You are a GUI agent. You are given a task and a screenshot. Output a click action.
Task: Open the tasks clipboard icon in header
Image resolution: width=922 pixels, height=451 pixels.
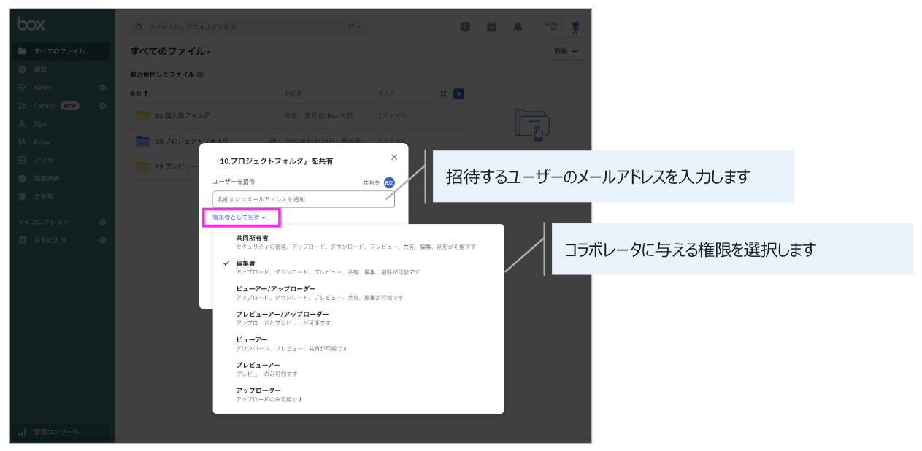pyautogui.click(x=491, y=27)
